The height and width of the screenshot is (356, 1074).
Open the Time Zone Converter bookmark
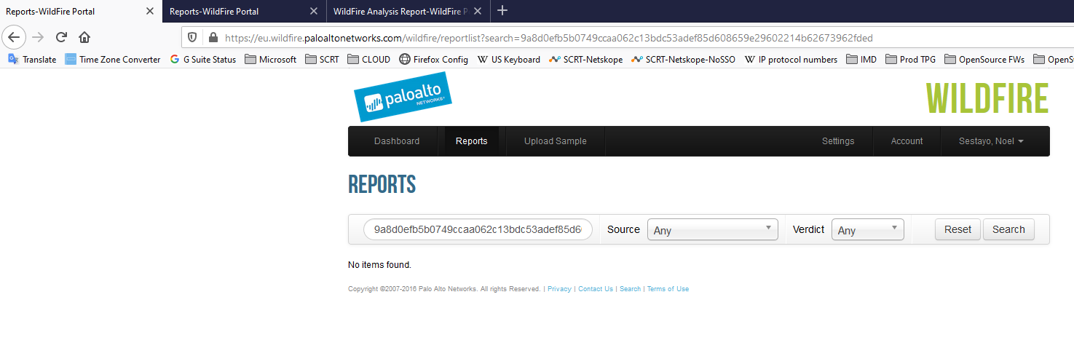(x=113, y=60)
